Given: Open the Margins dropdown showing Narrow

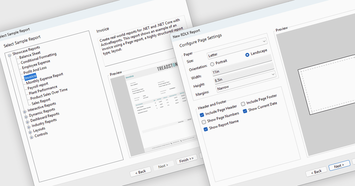Looking at the screenshot, I should 246,81.
